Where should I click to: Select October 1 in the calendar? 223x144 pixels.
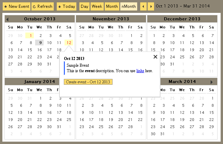pos(30,35)
